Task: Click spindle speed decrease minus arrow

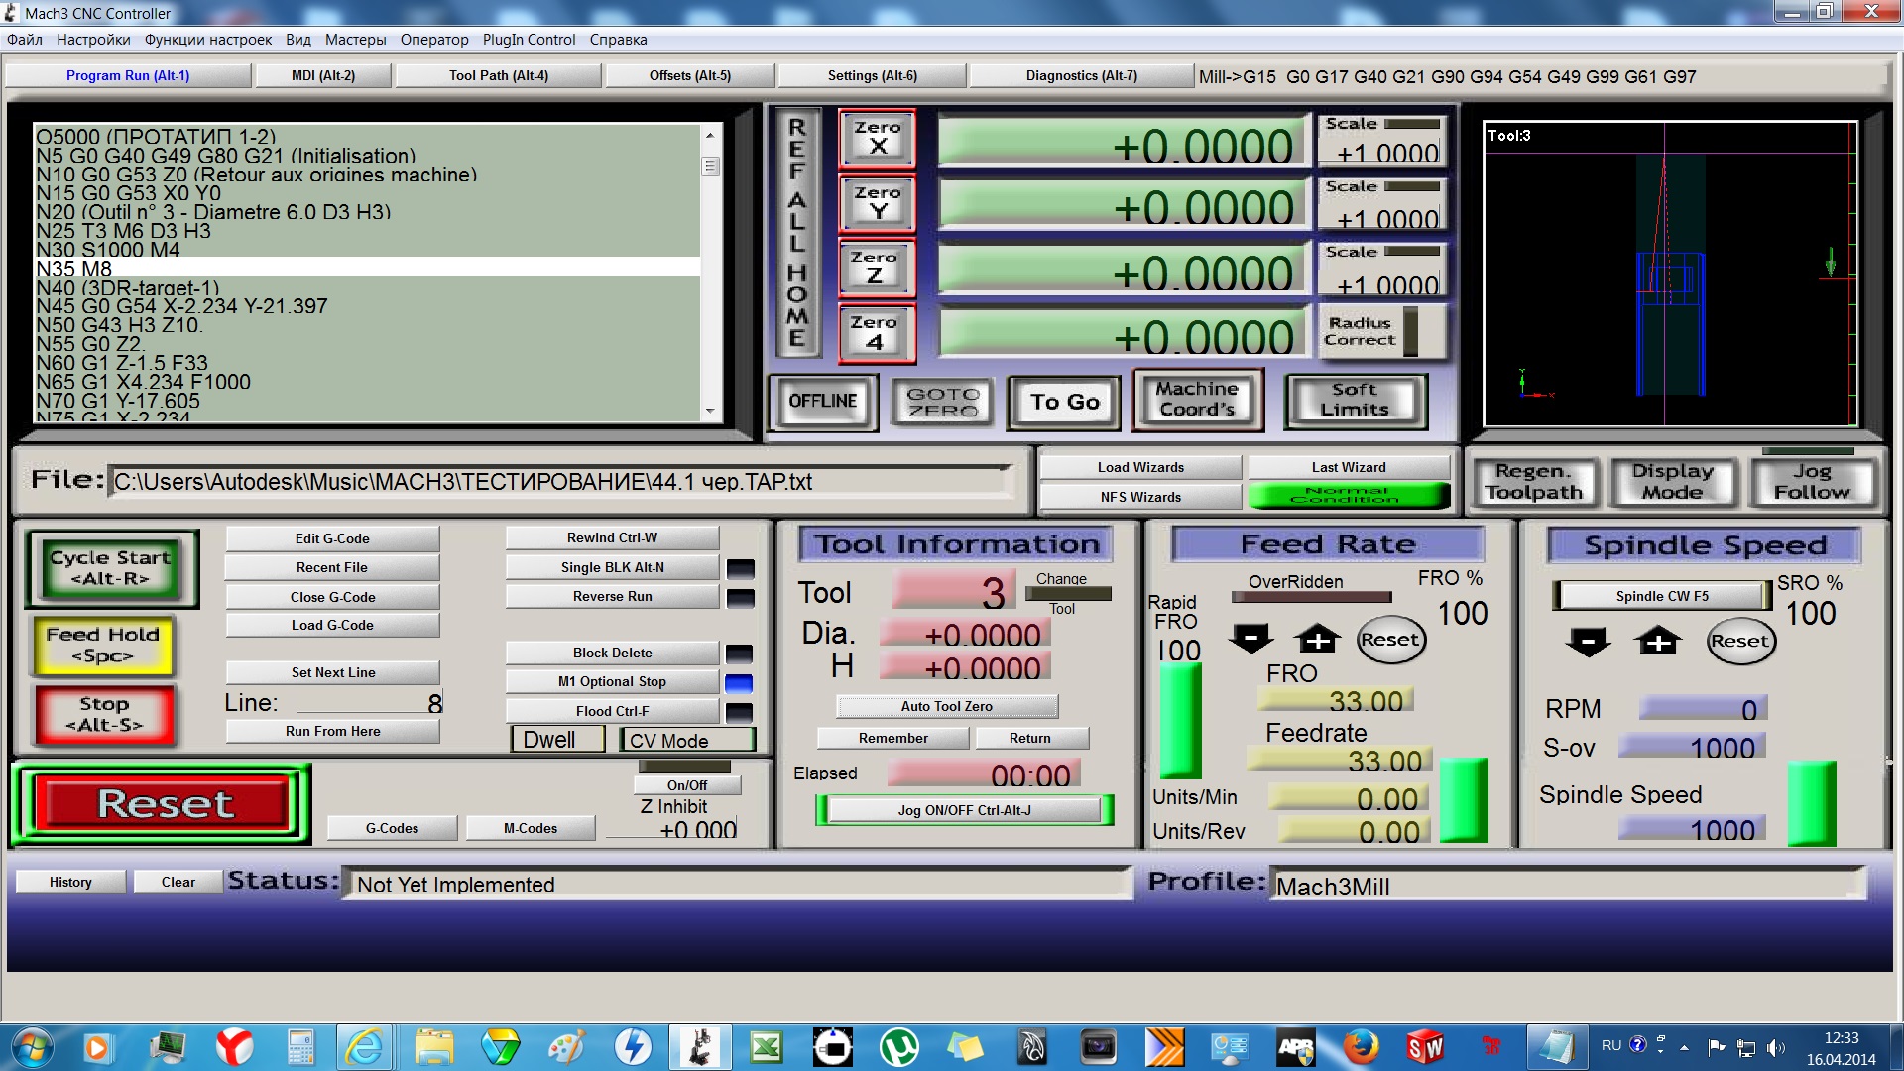Action: click(1588, 642)
